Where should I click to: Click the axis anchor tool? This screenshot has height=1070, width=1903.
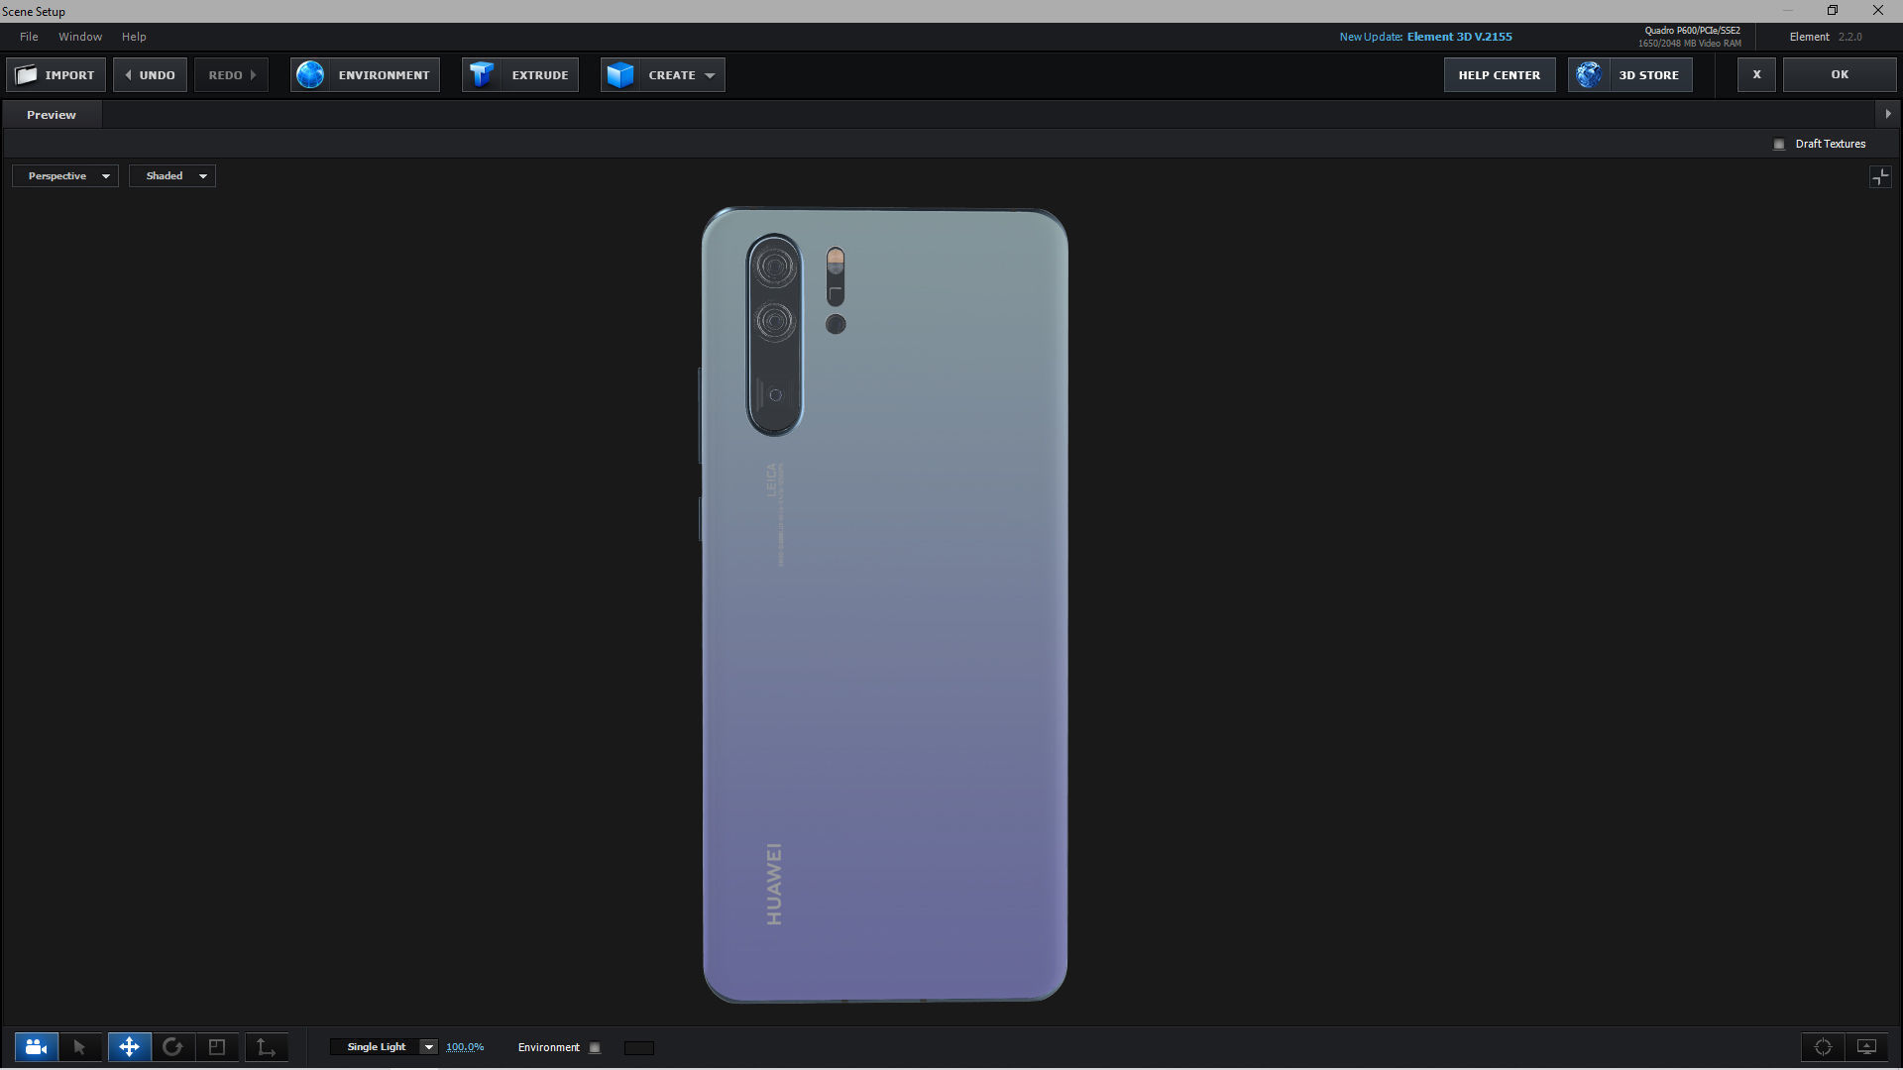[x=266, y=1047]
